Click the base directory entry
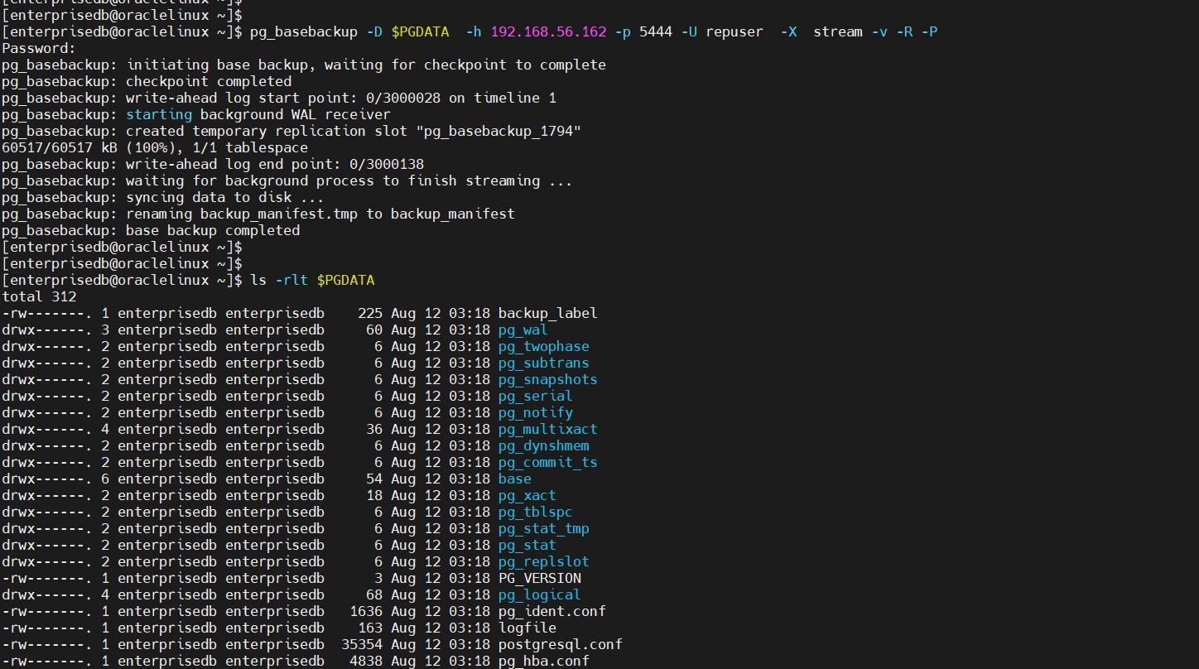 (x=513, y=479)
